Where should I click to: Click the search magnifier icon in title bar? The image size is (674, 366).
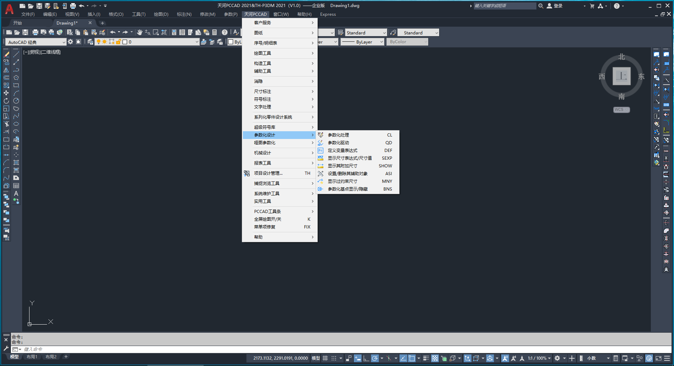[x=541, y=6]
